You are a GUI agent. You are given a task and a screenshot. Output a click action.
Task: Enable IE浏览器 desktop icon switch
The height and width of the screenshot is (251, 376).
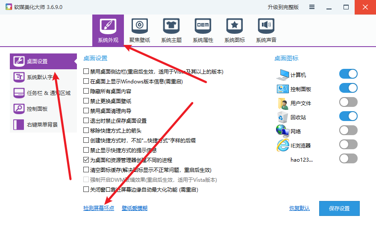tap(348, 145)
